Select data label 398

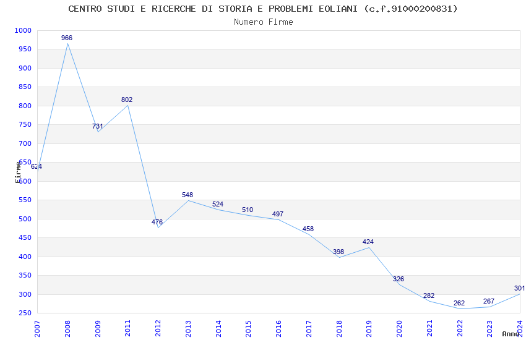tap(338, 252)
